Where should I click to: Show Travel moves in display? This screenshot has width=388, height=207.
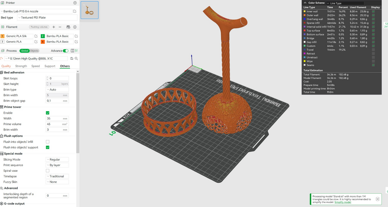(x=373, y=50)
